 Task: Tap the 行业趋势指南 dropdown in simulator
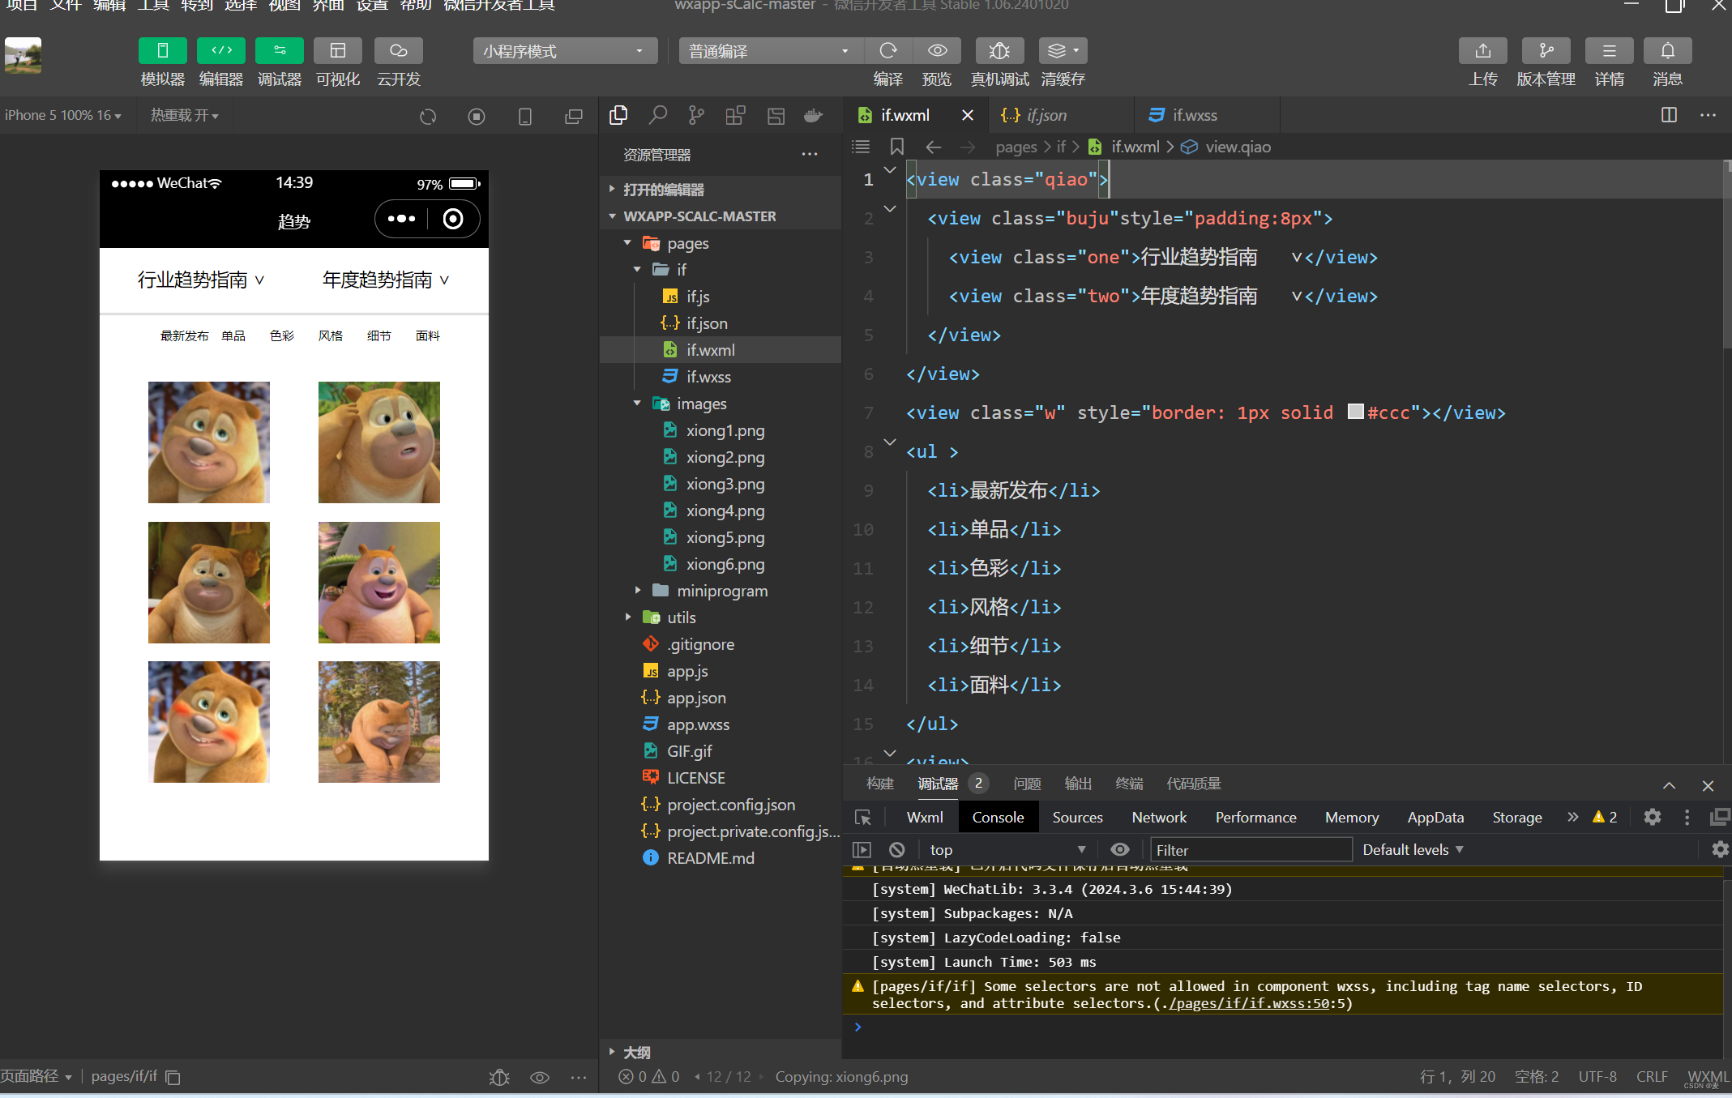coord(201,280)
